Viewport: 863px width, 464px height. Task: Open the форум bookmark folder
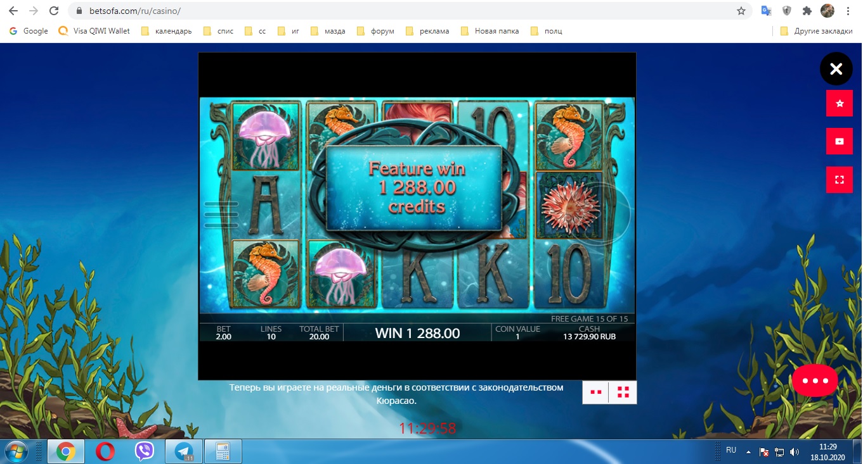click(376, 31)
